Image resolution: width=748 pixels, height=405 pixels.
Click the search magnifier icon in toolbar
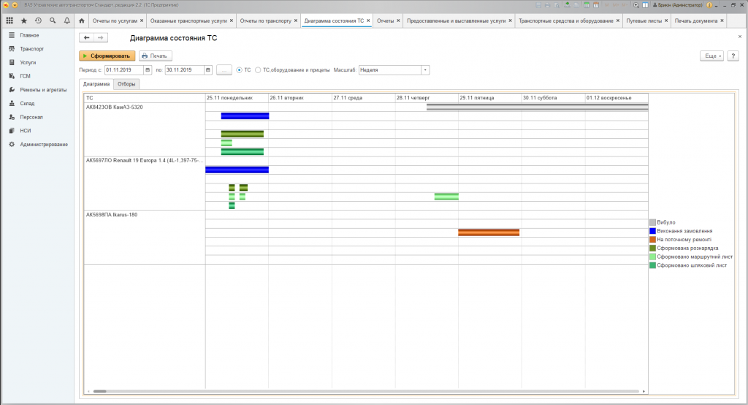click(53, 20)
